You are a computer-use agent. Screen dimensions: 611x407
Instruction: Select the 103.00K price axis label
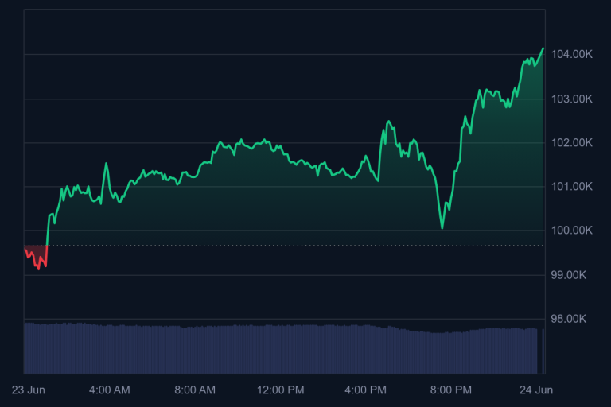[x=572, y=99]
